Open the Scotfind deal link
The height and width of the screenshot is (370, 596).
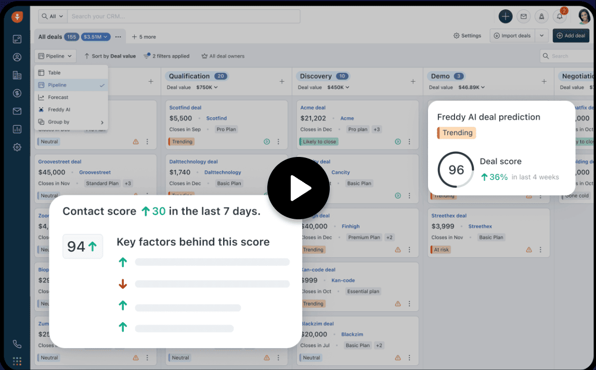185,108
